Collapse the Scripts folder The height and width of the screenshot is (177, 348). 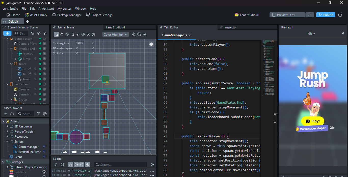7,142
